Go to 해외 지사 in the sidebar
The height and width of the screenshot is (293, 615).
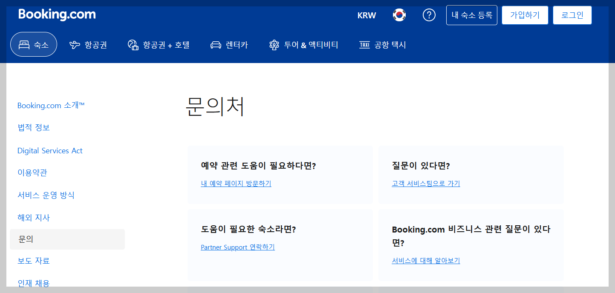click(x=34, y=218)
